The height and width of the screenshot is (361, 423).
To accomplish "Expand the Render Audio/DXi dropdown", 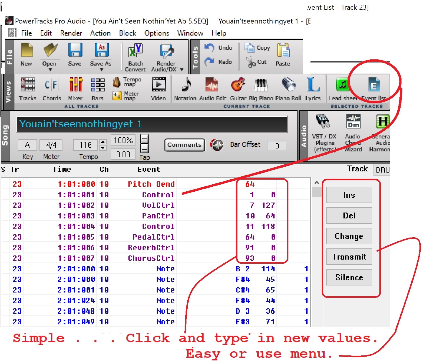I will 182,70.
